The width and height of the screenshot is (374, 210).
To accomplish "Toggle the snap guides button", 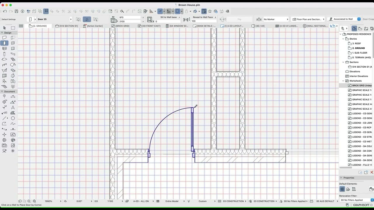I will [160, 11].
